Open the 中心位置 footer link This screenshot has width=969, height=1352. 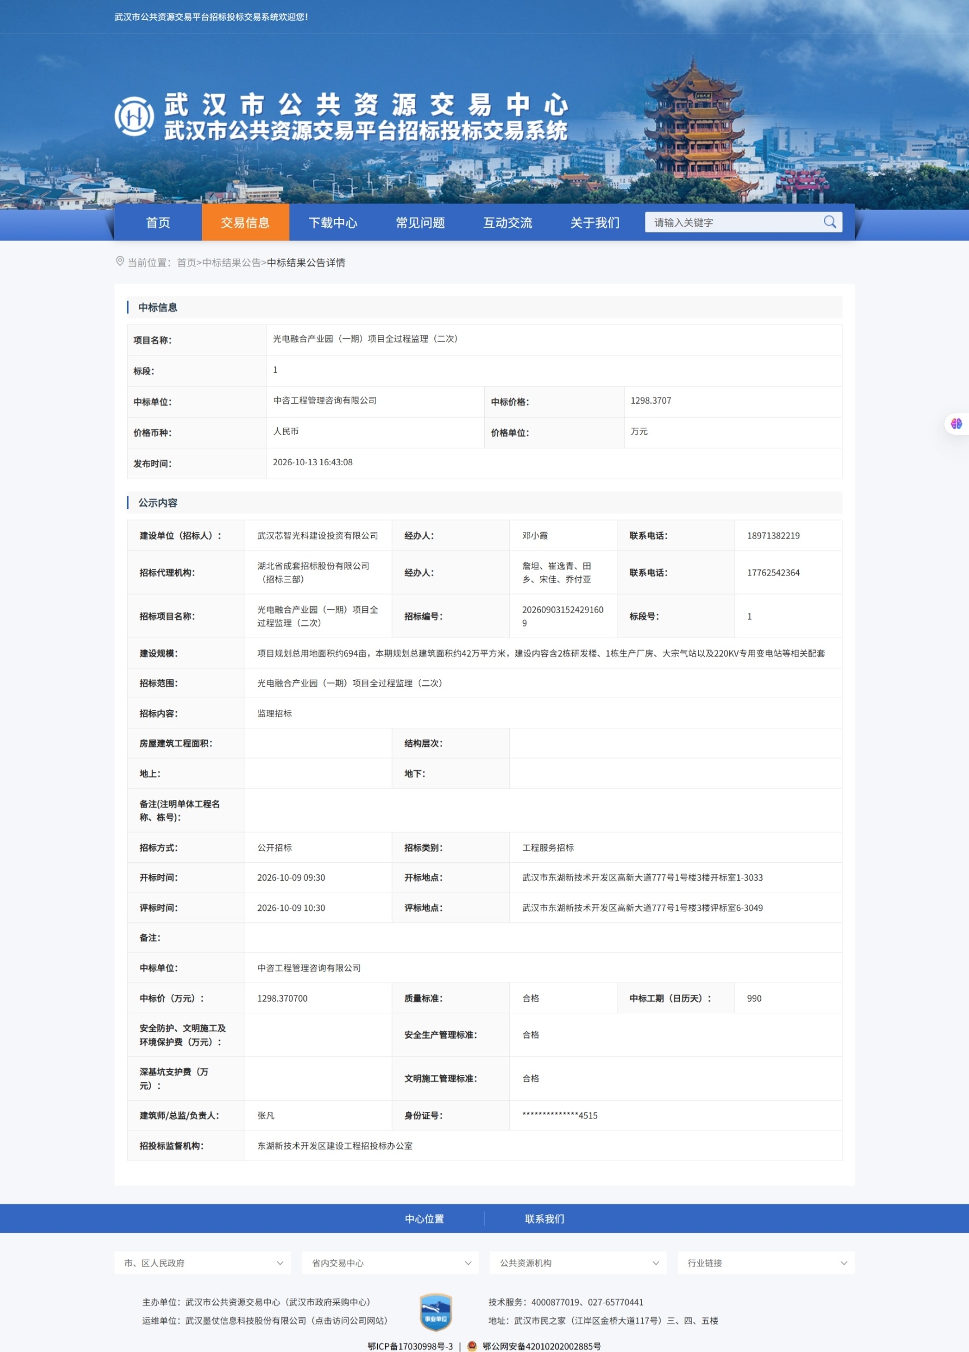(x=424, y=1218)
